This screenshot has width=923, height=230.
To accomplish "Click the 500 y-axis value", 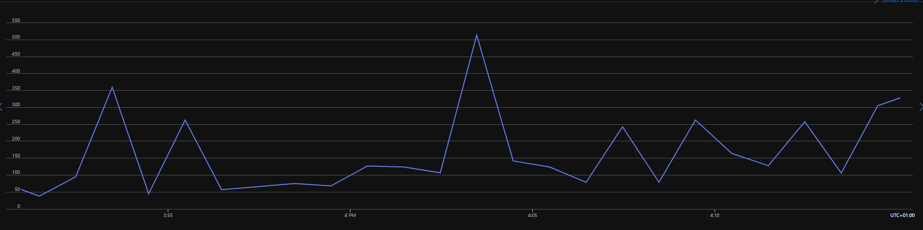I will 16,37.
